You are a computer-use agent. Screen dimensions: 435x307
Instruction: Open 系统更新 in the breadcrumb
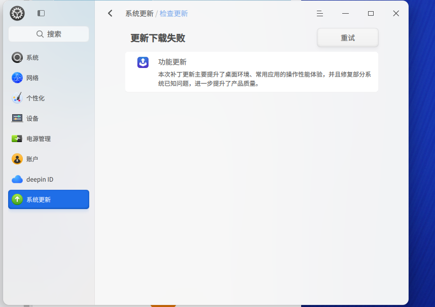point(139,14)
